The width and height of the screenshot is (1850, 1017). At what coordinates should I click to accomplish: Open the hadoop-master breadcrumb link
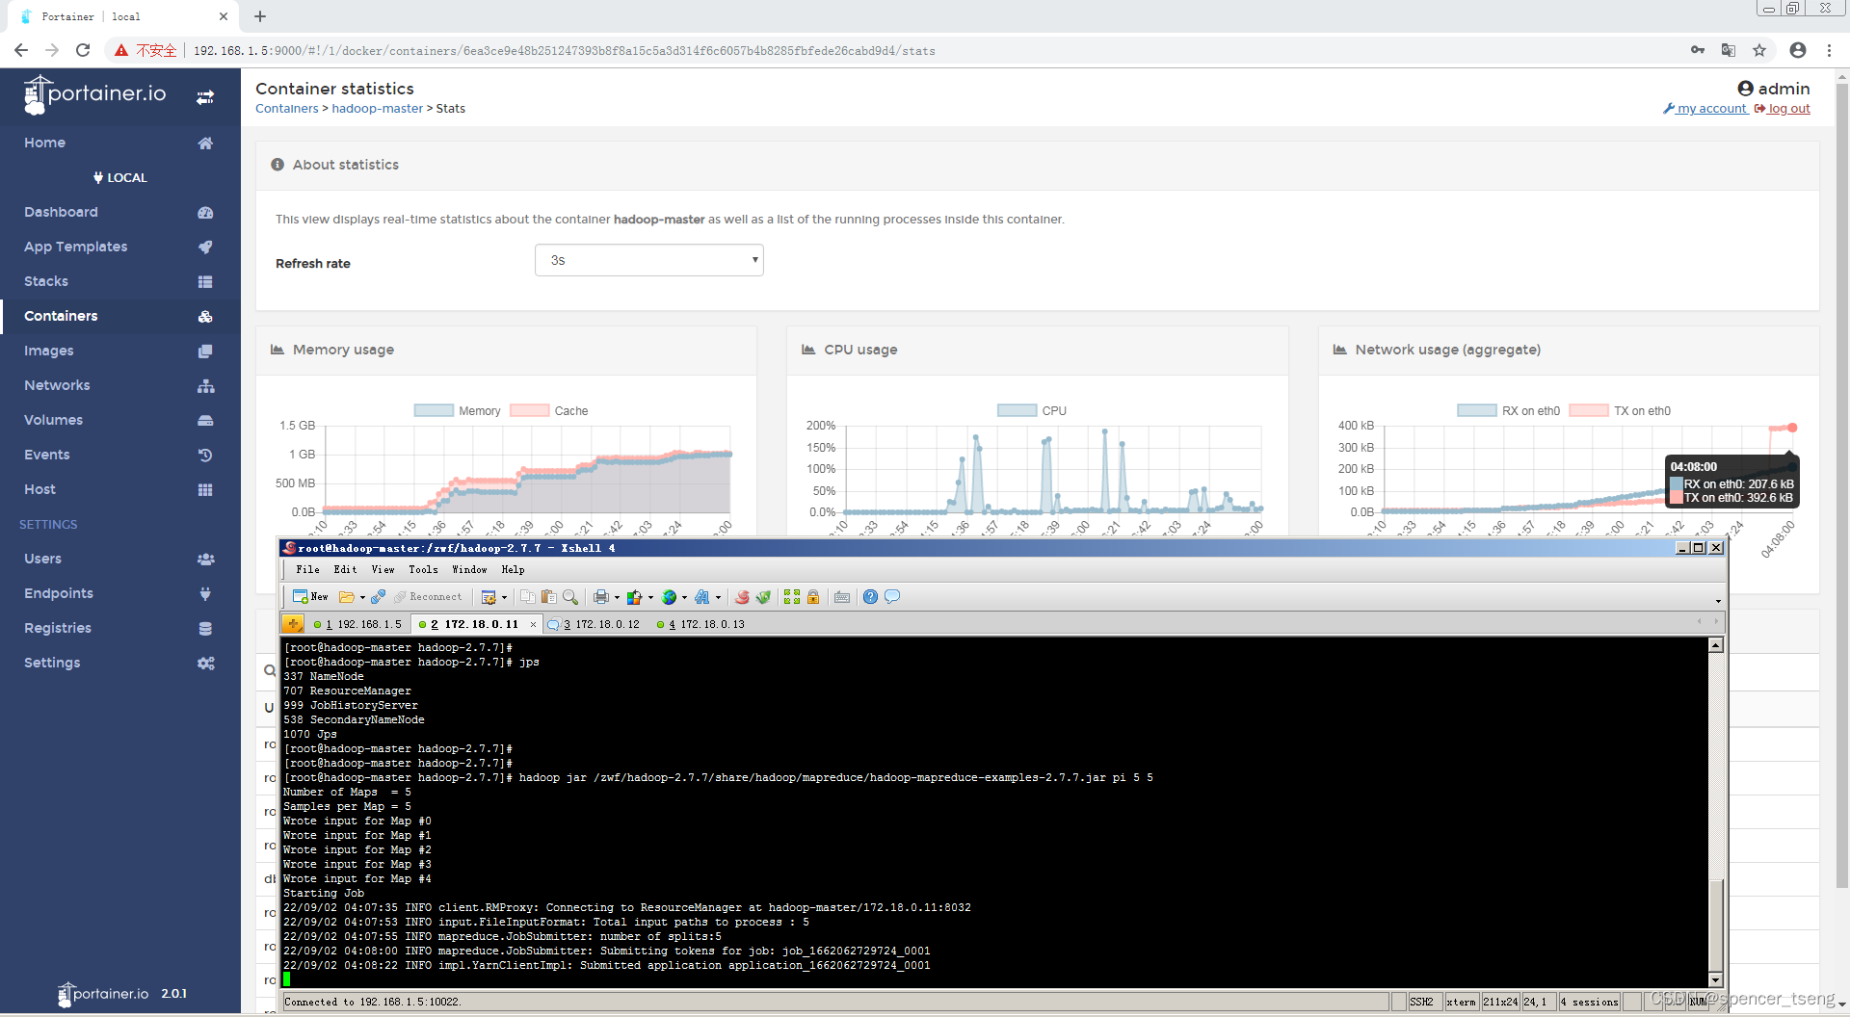point(377,108)
